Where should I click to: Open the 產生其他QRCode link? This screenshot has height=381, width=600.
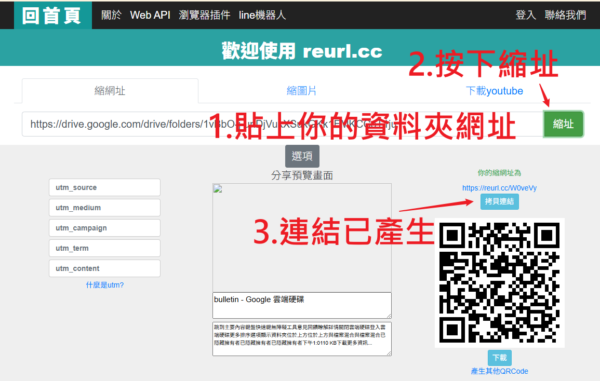(499, 371)
